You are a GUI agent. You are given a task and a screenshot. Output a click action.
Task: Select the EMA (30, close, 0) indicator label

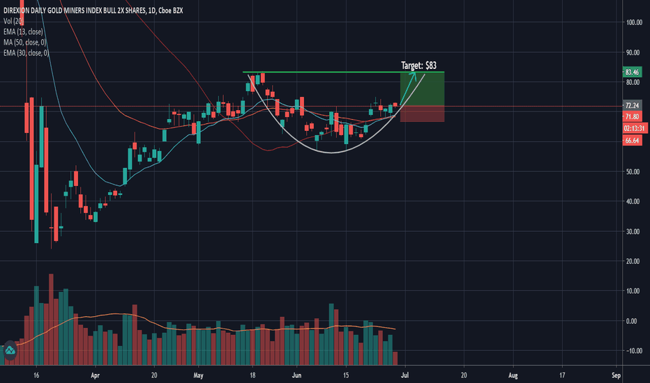[26, 53]
